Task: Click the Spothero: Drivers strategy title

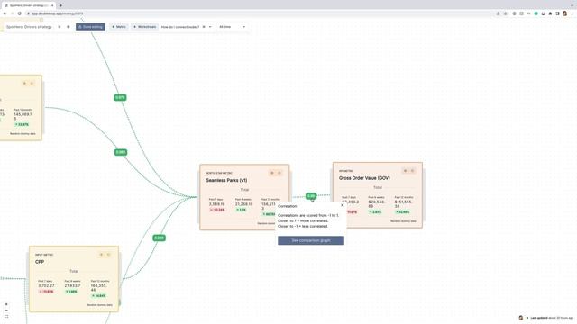Action: click(29, 27)
